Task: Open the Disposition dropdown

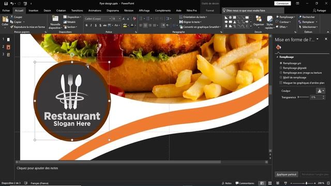Action: coord(72,17)
